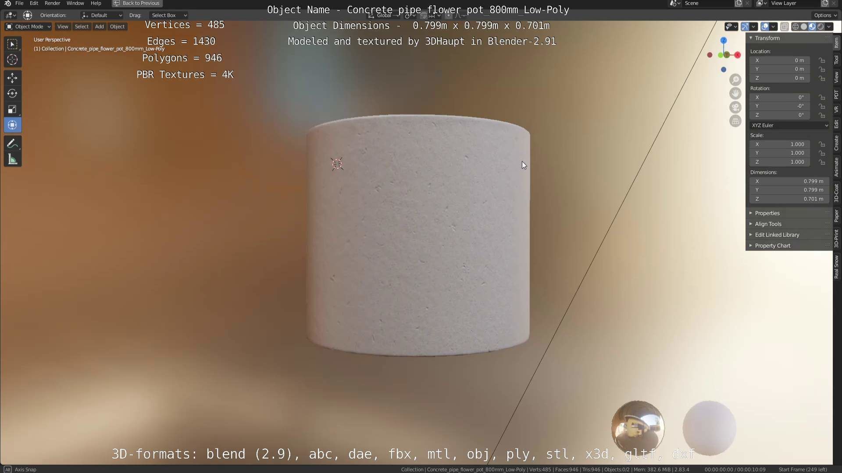Edit the Scene name field
The image size is (842, 473).
[x=708, y=3]
